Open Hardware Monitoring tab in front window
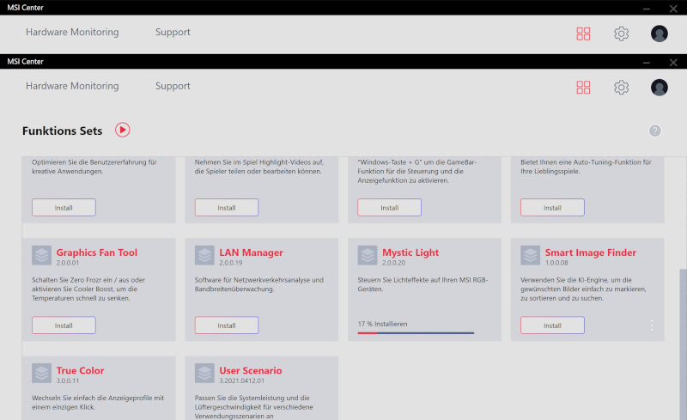 point(72,86)
